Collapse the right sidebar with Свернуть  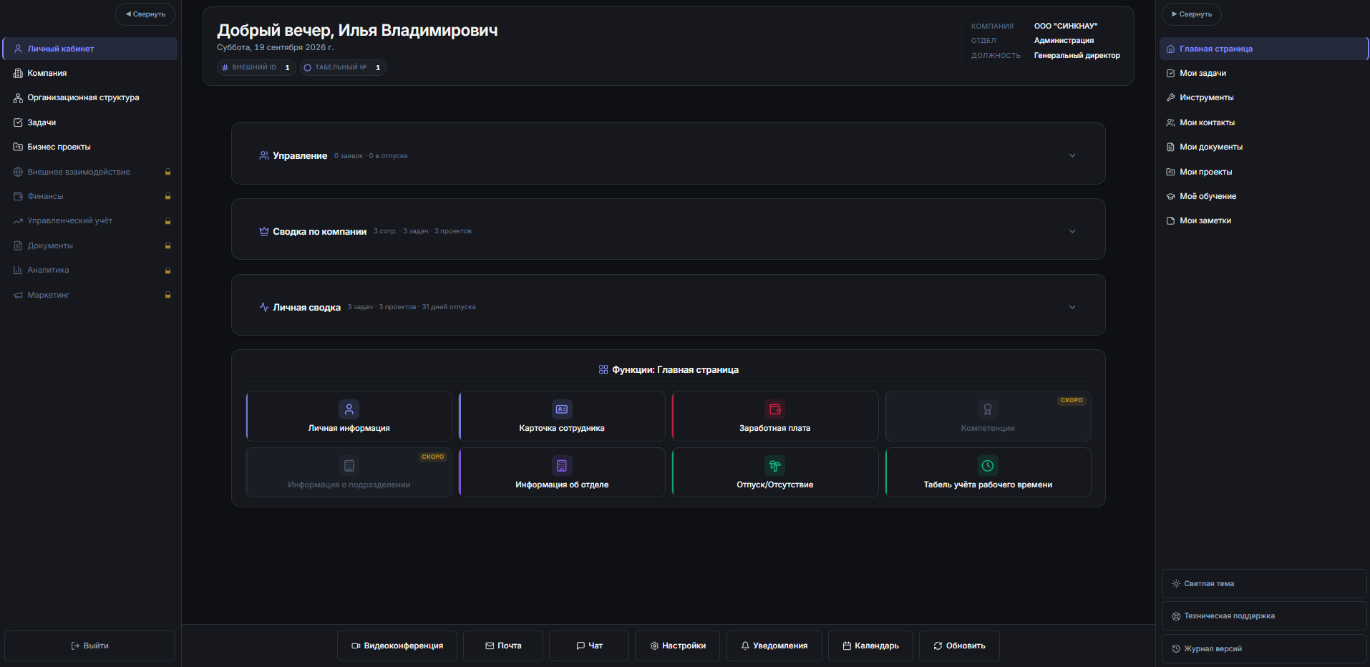coord(1192,14)
